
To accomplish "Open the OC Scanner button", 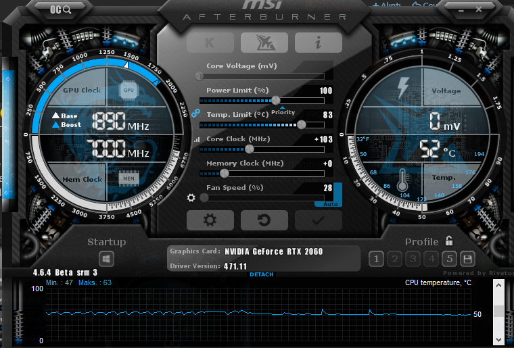I will tap(60, 9).
